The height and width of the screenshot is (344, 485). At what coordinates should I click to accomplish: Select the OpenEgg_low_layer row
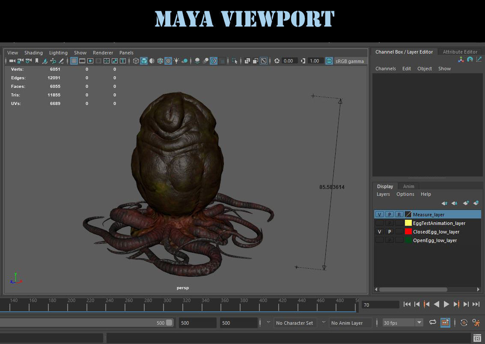(428, 240)
